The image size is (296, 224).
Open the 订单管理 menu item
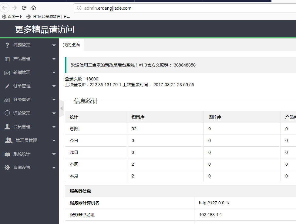point(29,86)
